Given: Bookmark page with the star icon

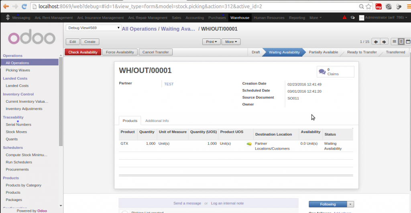Looking at the screenshot, I should pyautogui.click(x=368, y=6).
